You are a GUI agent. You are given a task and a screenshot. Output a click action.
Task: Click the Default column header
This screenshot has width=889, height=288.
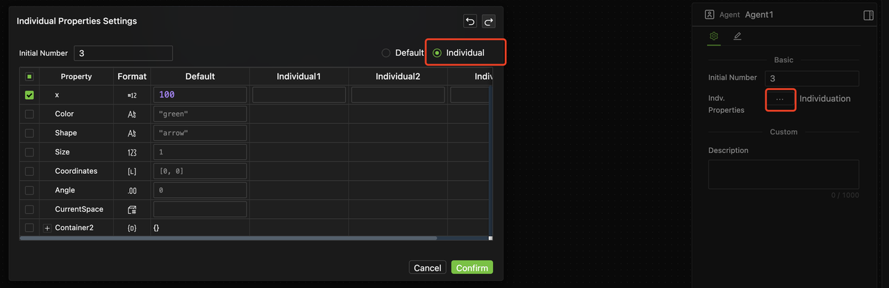pos(200,77)
